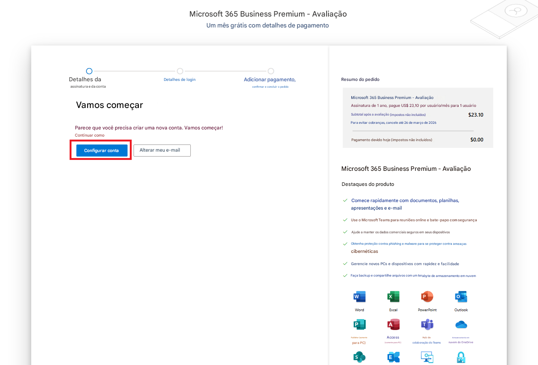Click checkmark beside Comece rapidamente com documentos
The height and width of the screenshot is (365, 538).
(345, 200)
